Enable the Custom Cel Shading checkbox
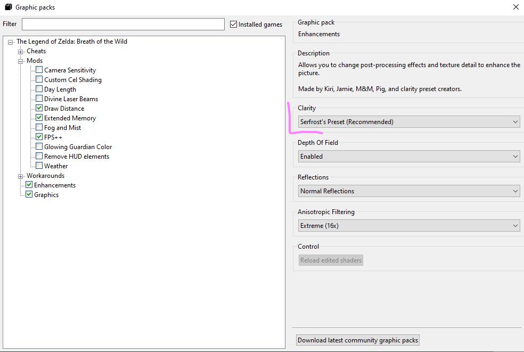524x352 pixels. [39, 79]
